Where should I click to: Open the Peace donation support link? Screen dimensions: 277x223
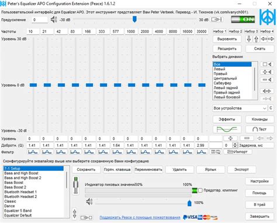140,217
